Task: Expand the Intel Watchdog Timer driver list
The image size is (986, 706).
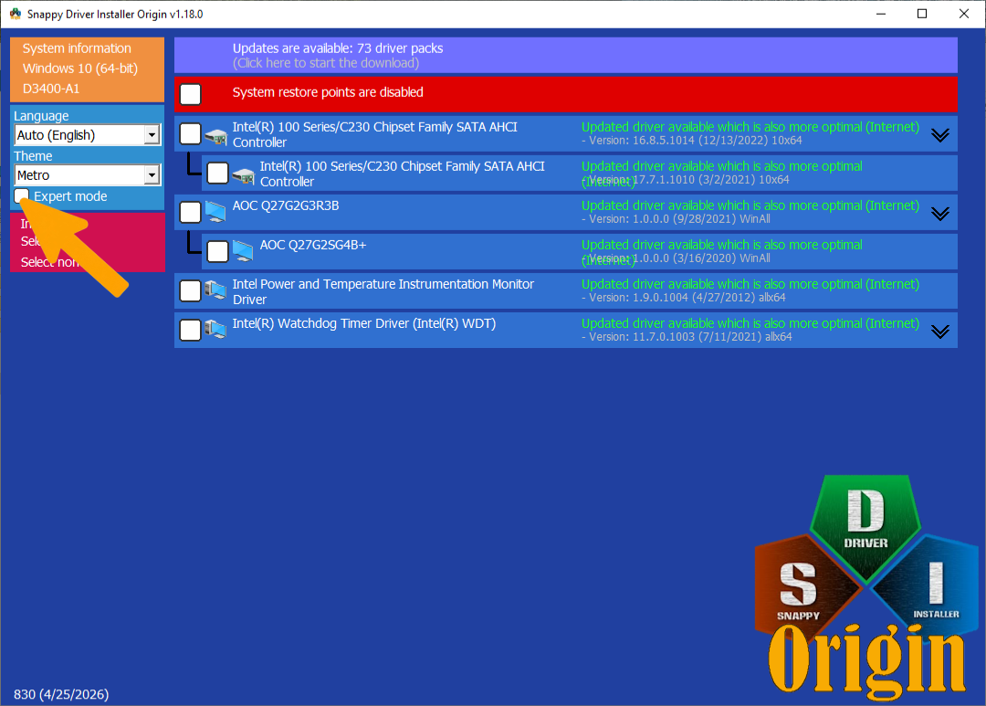Action: pyautogui.click(x=940, y=332)
